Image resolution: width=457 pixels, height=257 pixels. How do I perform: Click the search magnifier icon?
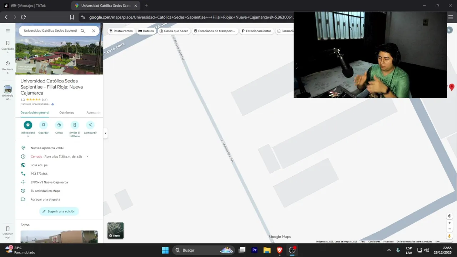82,31
